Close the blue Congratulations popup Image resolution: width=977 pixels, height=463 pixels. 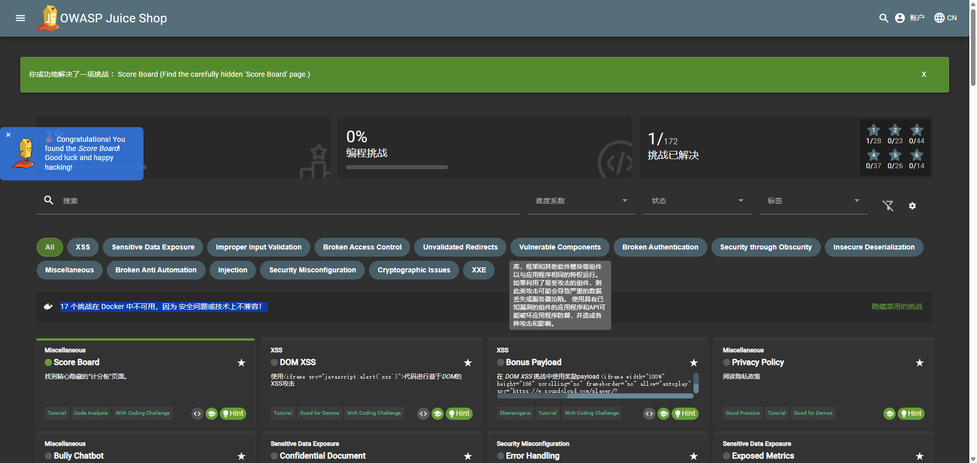(8, 135)
